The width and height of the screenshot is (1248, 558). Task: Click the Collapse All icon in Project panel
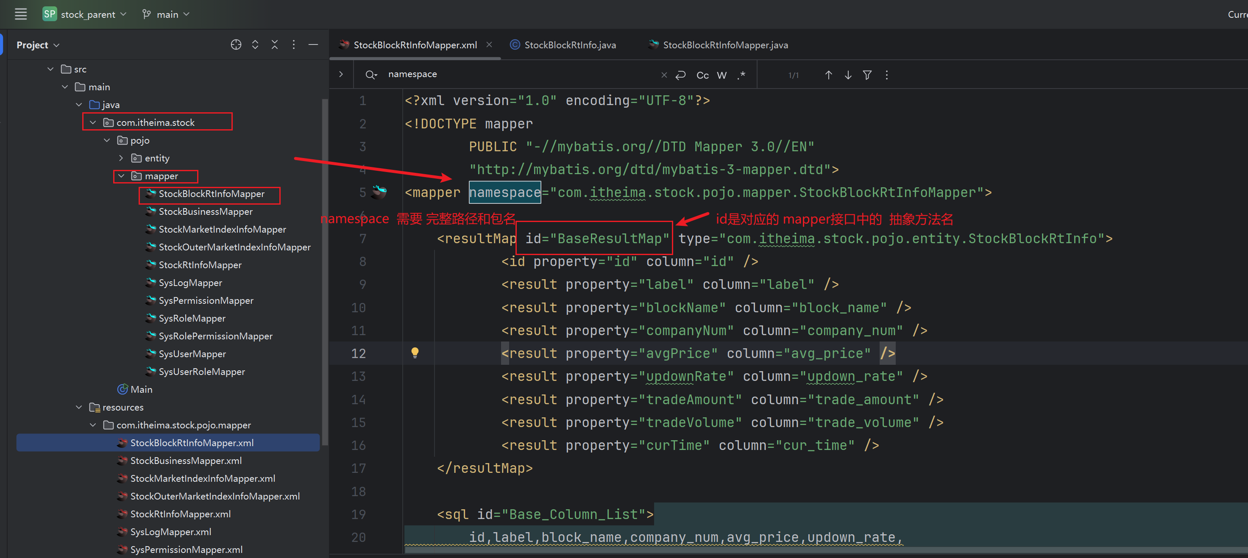pos(275,45)
